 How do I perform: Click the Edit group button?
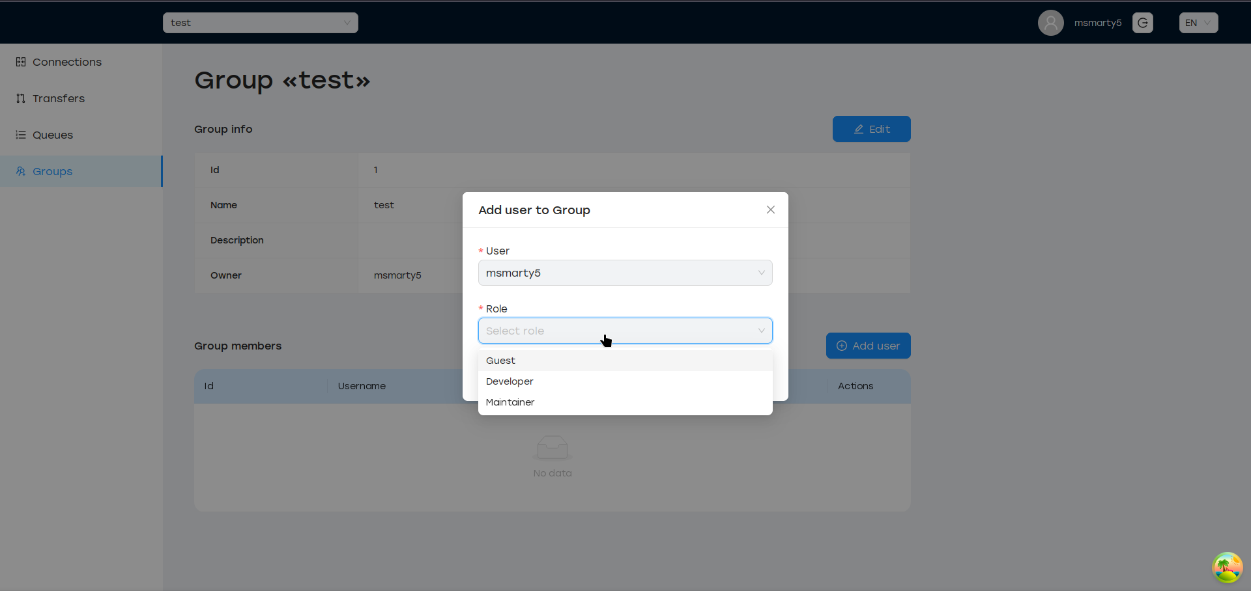871,129
